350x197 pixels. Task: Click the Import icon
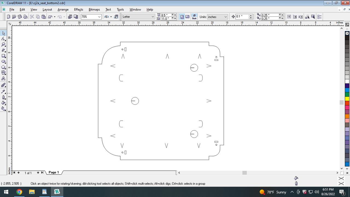pos(70,17)
